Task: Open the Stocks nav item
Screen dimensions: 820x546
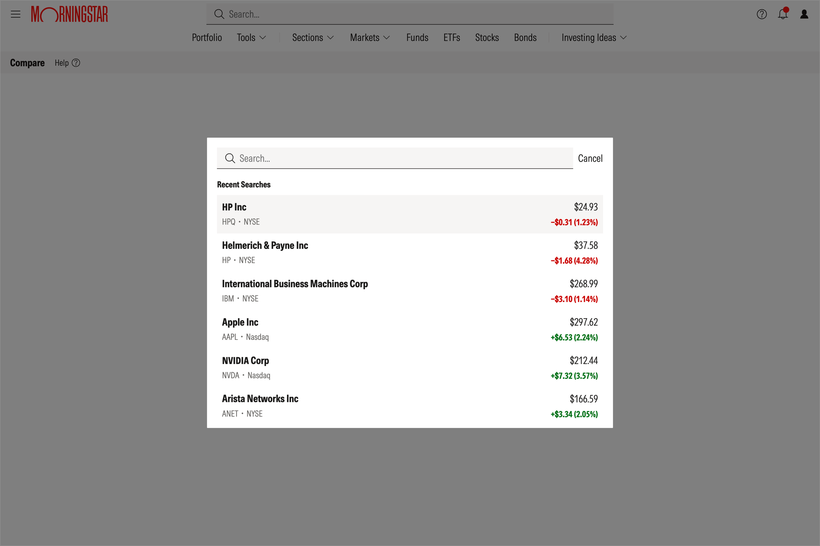Action: pyautogui.click(x=487, y=38)
